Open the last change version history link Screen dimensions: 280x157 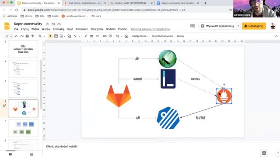[x=150, y=29]
